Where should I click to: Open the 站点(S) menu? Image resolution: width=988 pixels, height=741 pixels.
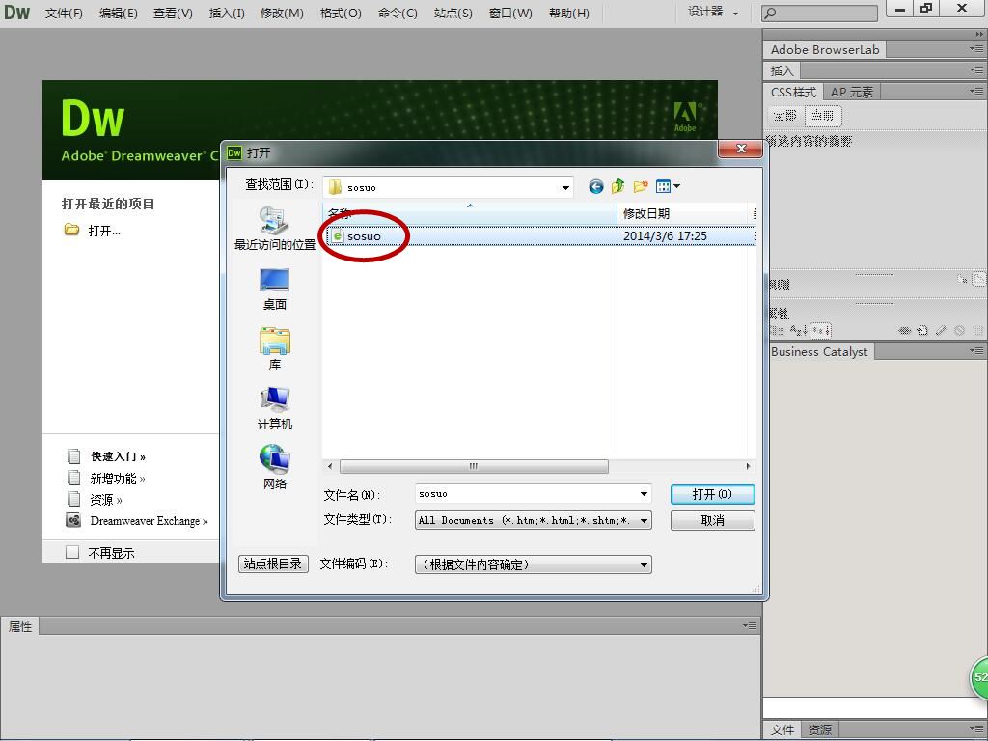tap(453, 14)
